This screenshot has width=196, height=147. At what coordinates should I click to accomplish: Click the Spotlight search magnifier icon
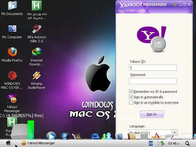pyautogui.click(x=187, y=143)
